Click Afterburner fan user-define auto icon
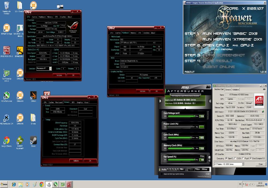 pyautogui.click(x=209, y=158)
